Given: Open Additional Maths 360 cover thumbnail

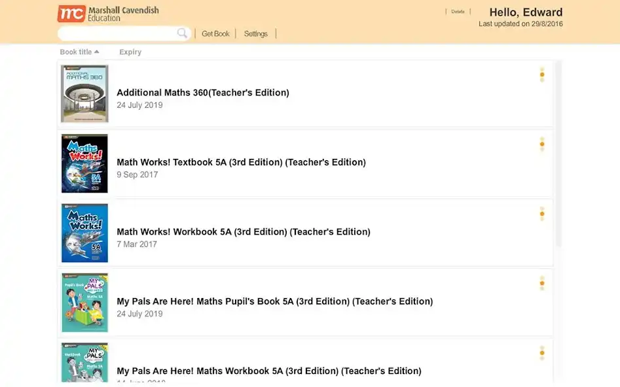Looking at the screenshot, I should [84, 93].
